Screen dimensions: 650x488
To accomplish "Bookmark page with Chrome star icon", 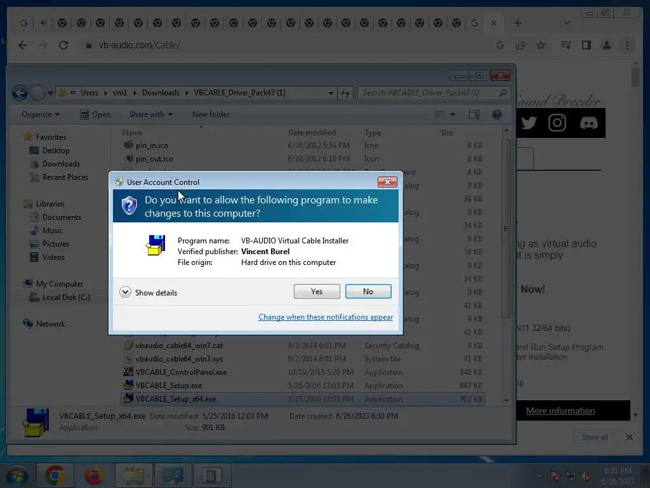I will 541,45.
